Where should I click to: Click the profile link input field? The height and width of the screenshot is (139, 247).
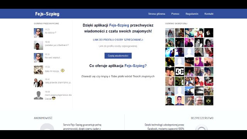click(x=118, y=46)
